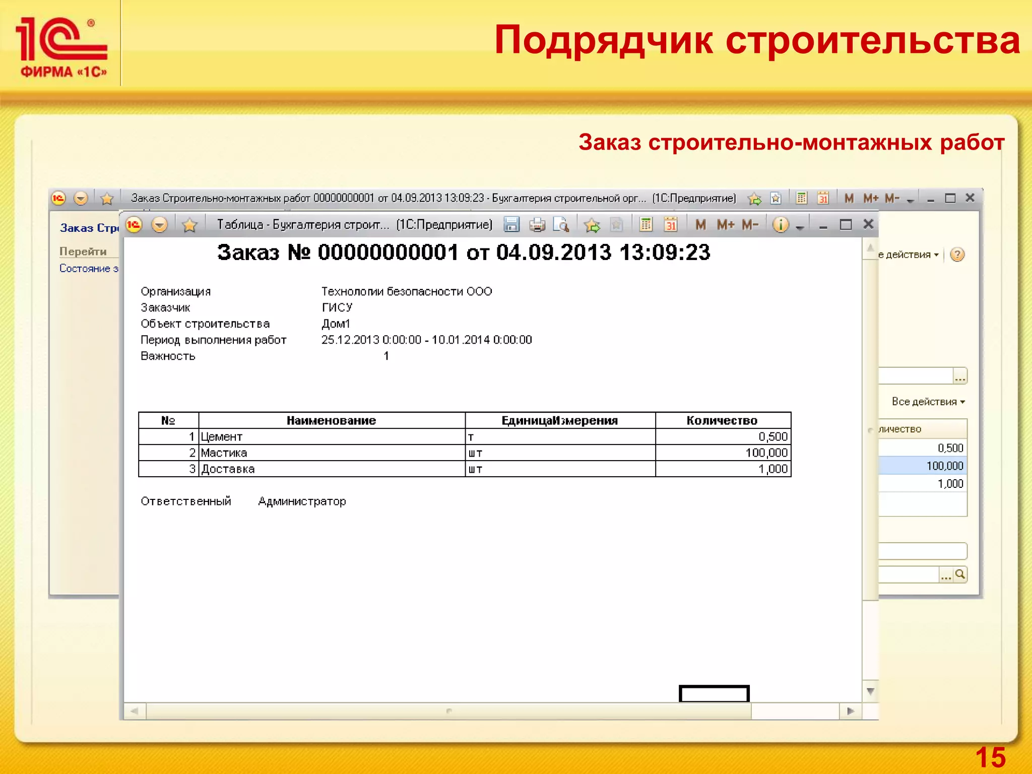The image size is (1032, 774).
Task: Click the add-to-favorites star with green arrow
Action: [x=592, y=225]
